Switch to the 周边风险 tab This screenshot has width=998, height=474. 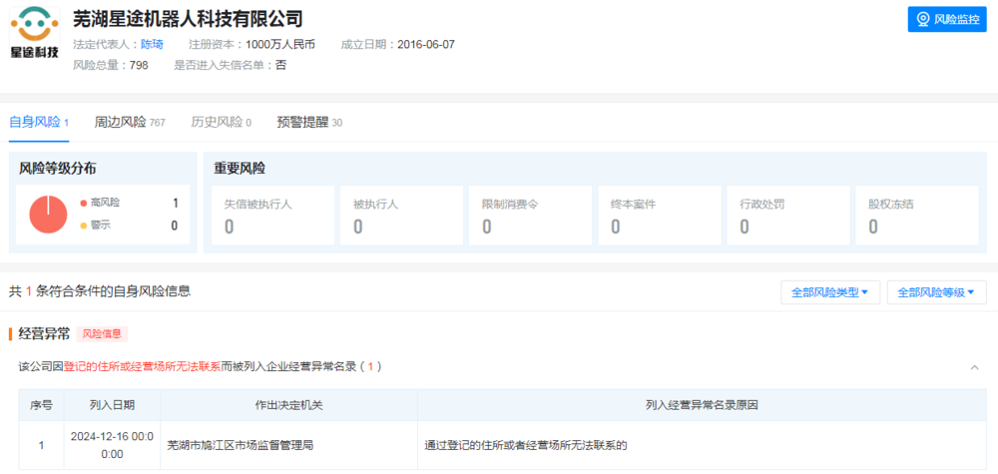click(129, 122)
